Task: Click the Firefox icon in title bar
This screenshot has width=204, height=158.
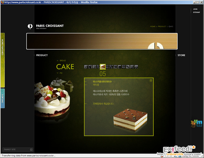Action: [3, 2]
